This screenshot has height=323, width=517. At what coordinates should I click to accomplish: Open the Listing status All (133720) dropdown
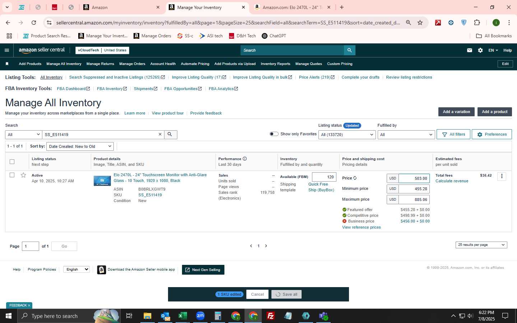click(x=347, y=135)
